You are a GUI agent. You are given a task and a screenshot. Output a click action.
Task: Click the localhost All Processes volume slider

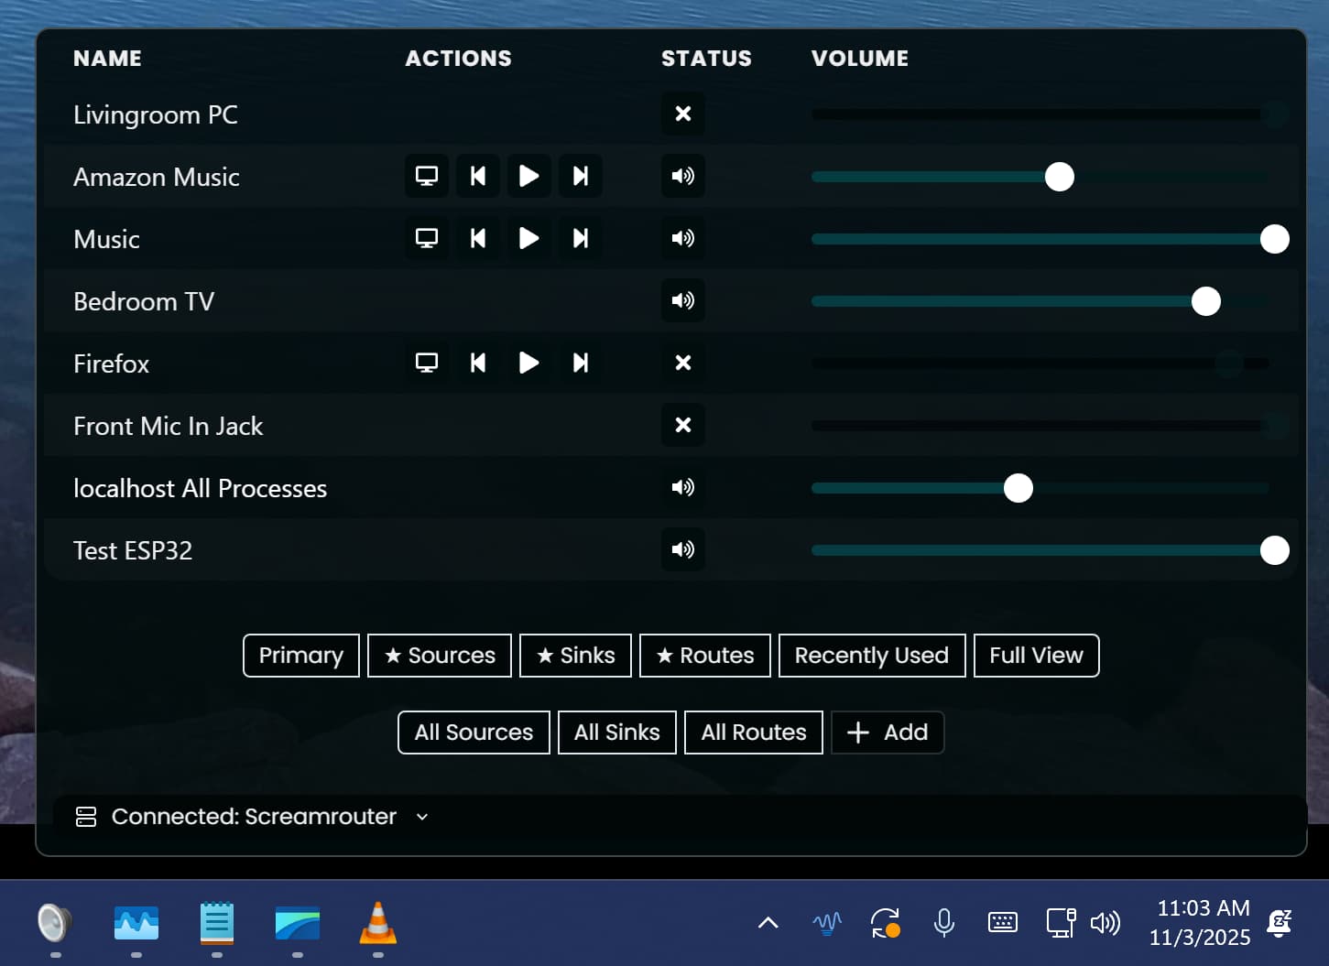click(1040, 488)
